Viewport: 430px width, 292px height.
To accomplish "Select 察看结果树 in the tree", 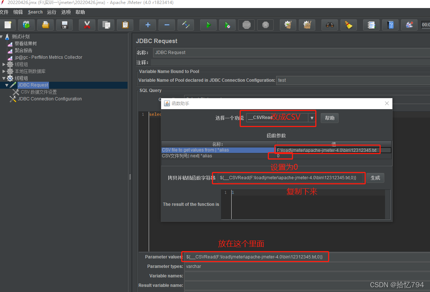I will click(x=26, y=43).
